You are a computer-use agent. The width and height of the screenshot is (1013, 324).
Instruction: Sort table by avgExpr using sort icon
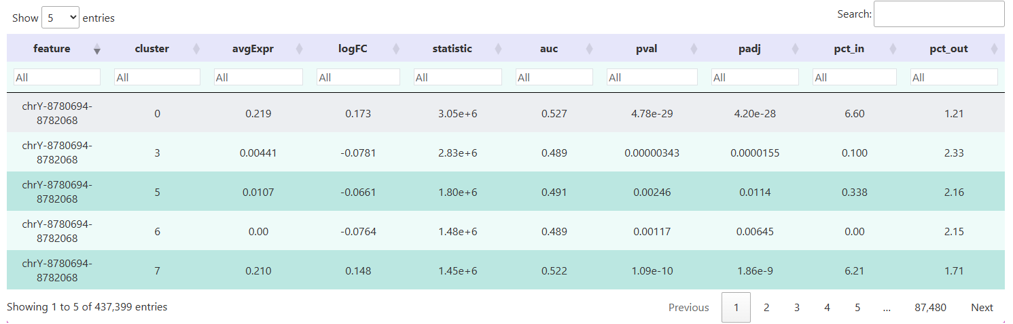pos(300,49)
